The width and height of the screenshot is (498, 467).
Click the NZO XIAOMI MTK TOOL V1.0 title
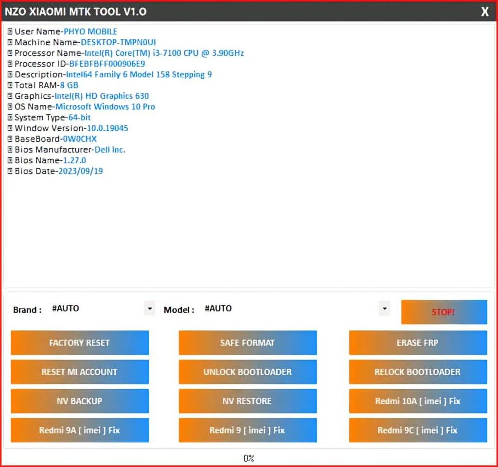[x=75, y=12]
